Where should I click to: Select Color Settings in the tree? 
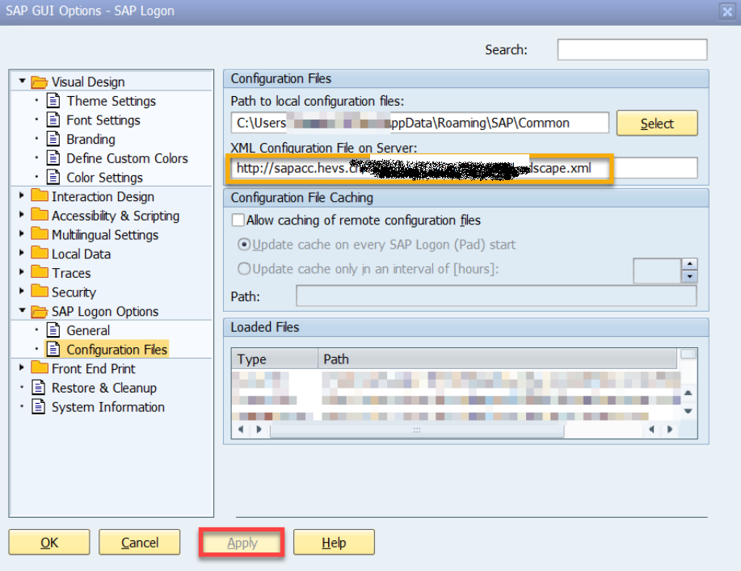[x=104, y=178]
